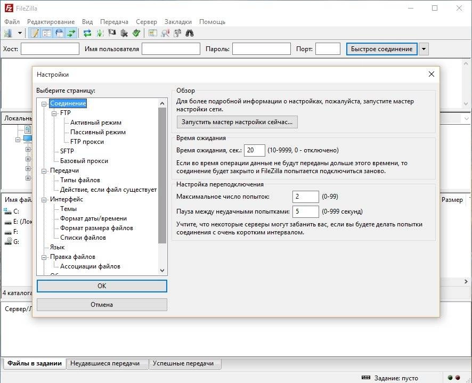Click settings tree scroll up arrow

pos(162,103)
